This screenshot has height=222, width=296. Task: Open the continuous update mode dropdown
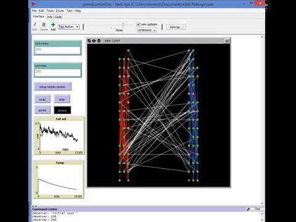147,30
